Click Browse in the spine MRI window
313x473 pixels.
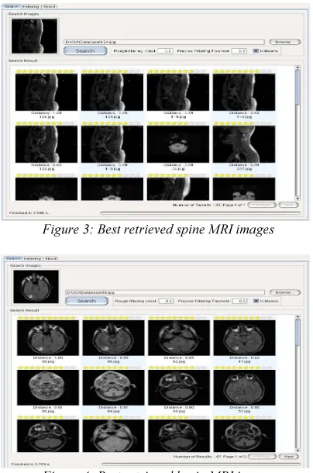[284, 42]
